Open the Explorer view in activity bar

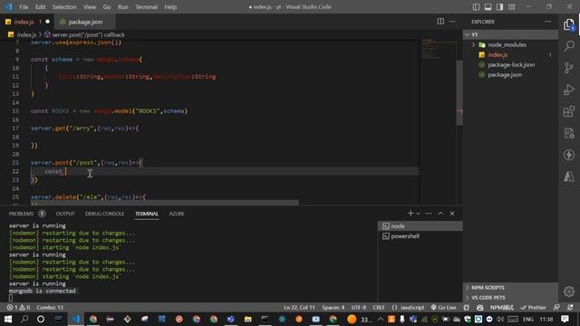(x=569, y=24)
